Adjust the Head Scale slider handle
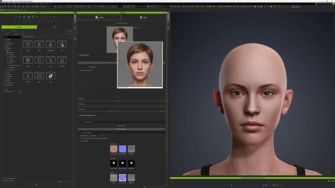The height and width of the screenshot is (188, 335). coord(118,101)
